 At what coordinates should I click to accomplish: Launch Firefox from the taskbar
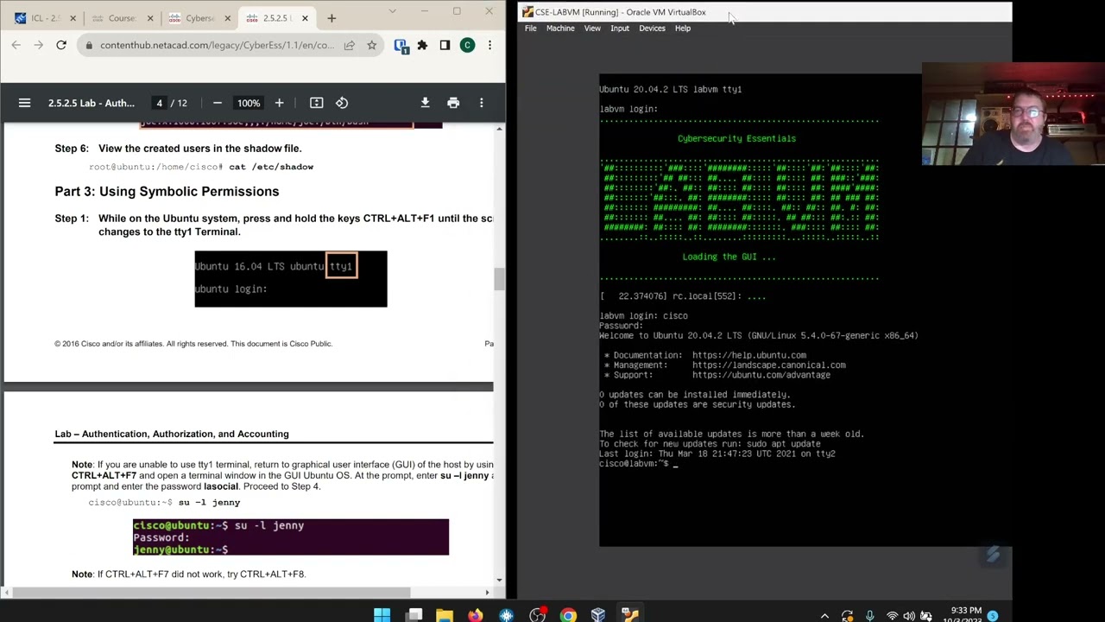[476, 615]
